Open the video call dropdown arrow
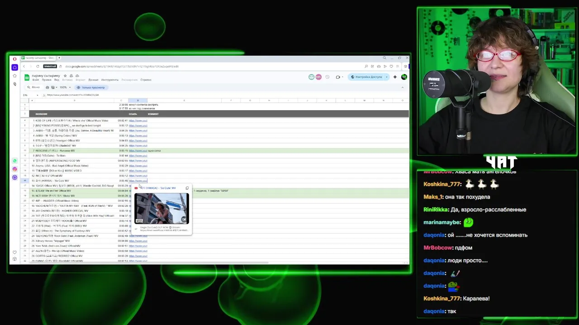579x325 pixels. click(343, 77)
